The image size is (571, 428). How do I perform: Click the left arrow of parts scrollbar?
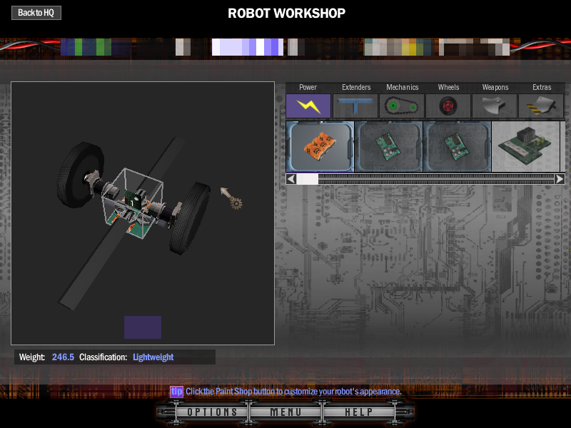click(291, 179)
